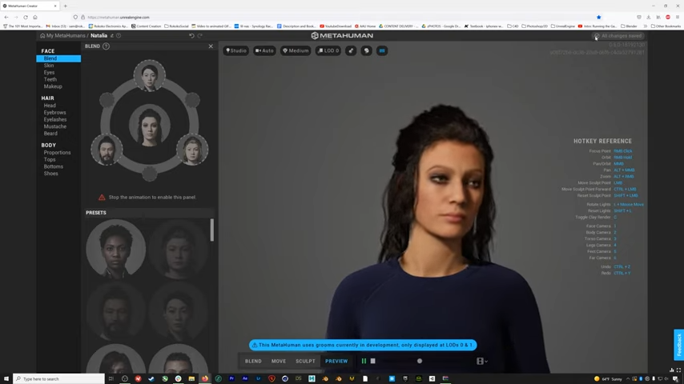This screenshot has height=384, width=684.
Task: Open the Feedback side tab
Action: pyautogui.click(x=678, y=344)
